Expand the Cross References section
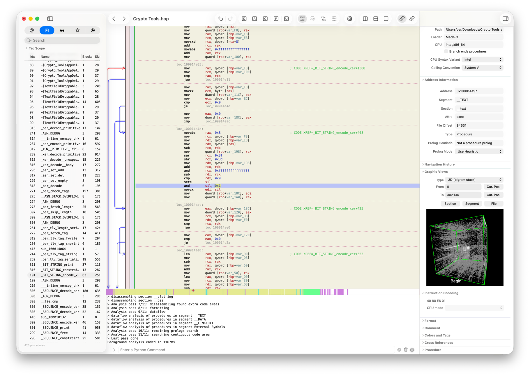Screen dimensions: 530x376 coord(439,342)
